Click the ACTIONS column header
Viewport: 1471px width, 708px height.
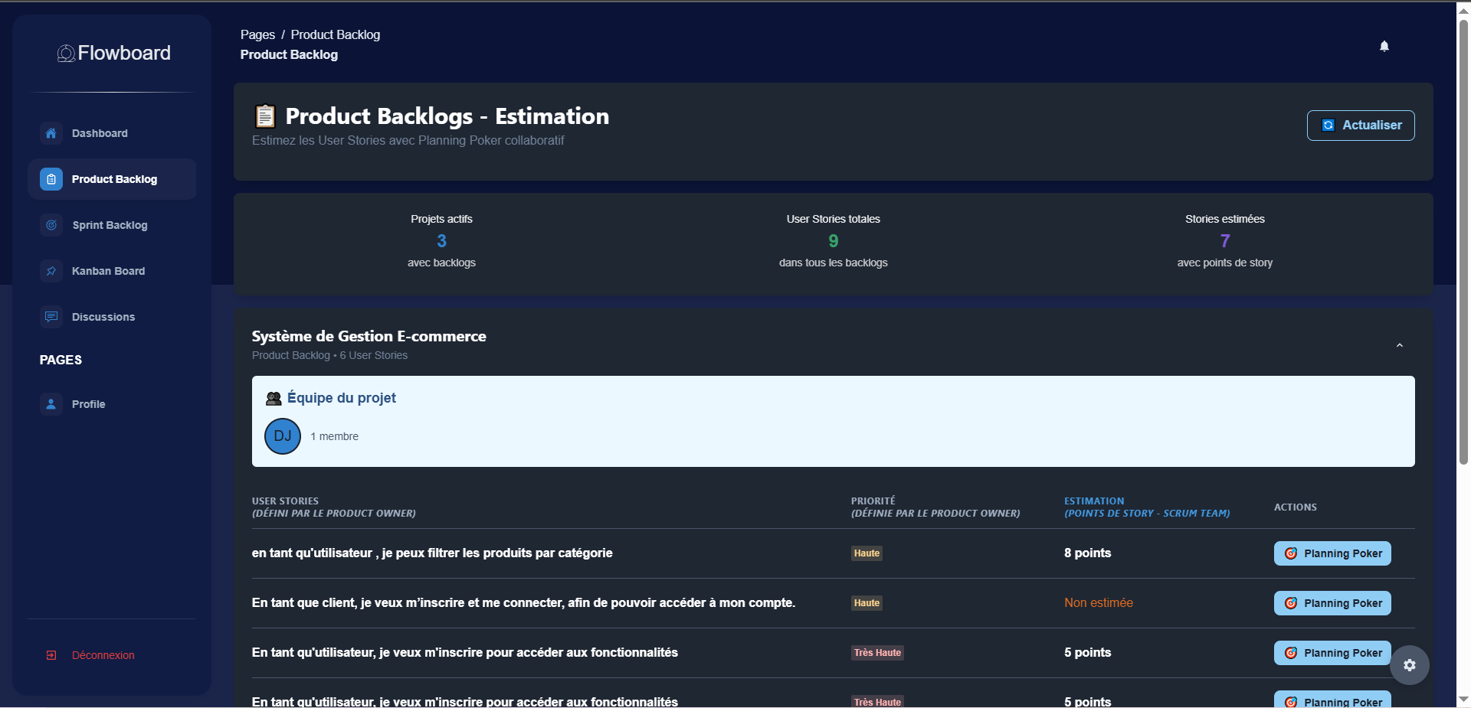click(x=1296, y=507)
